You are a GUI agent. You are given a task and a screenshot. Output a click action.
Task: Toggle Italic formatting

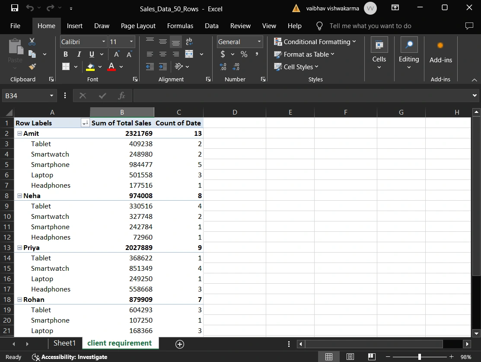(x=79, y=54)
